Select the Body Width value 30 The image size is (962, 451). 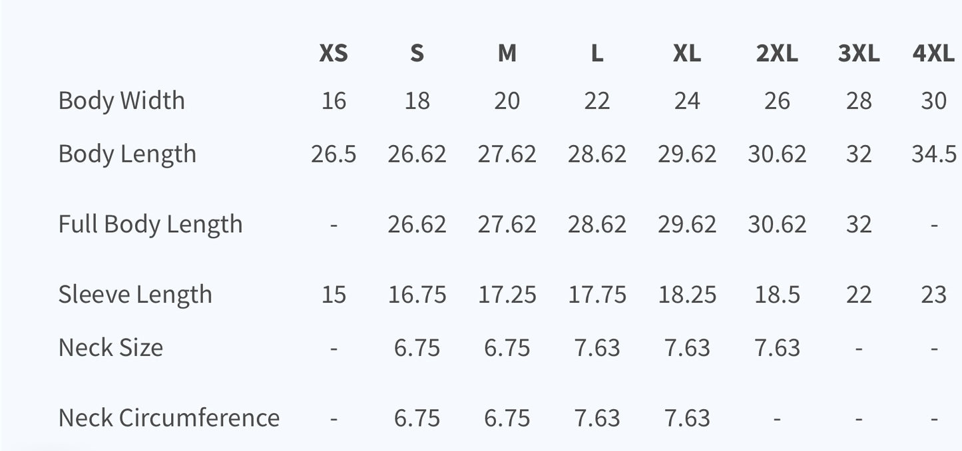point(933,100)
